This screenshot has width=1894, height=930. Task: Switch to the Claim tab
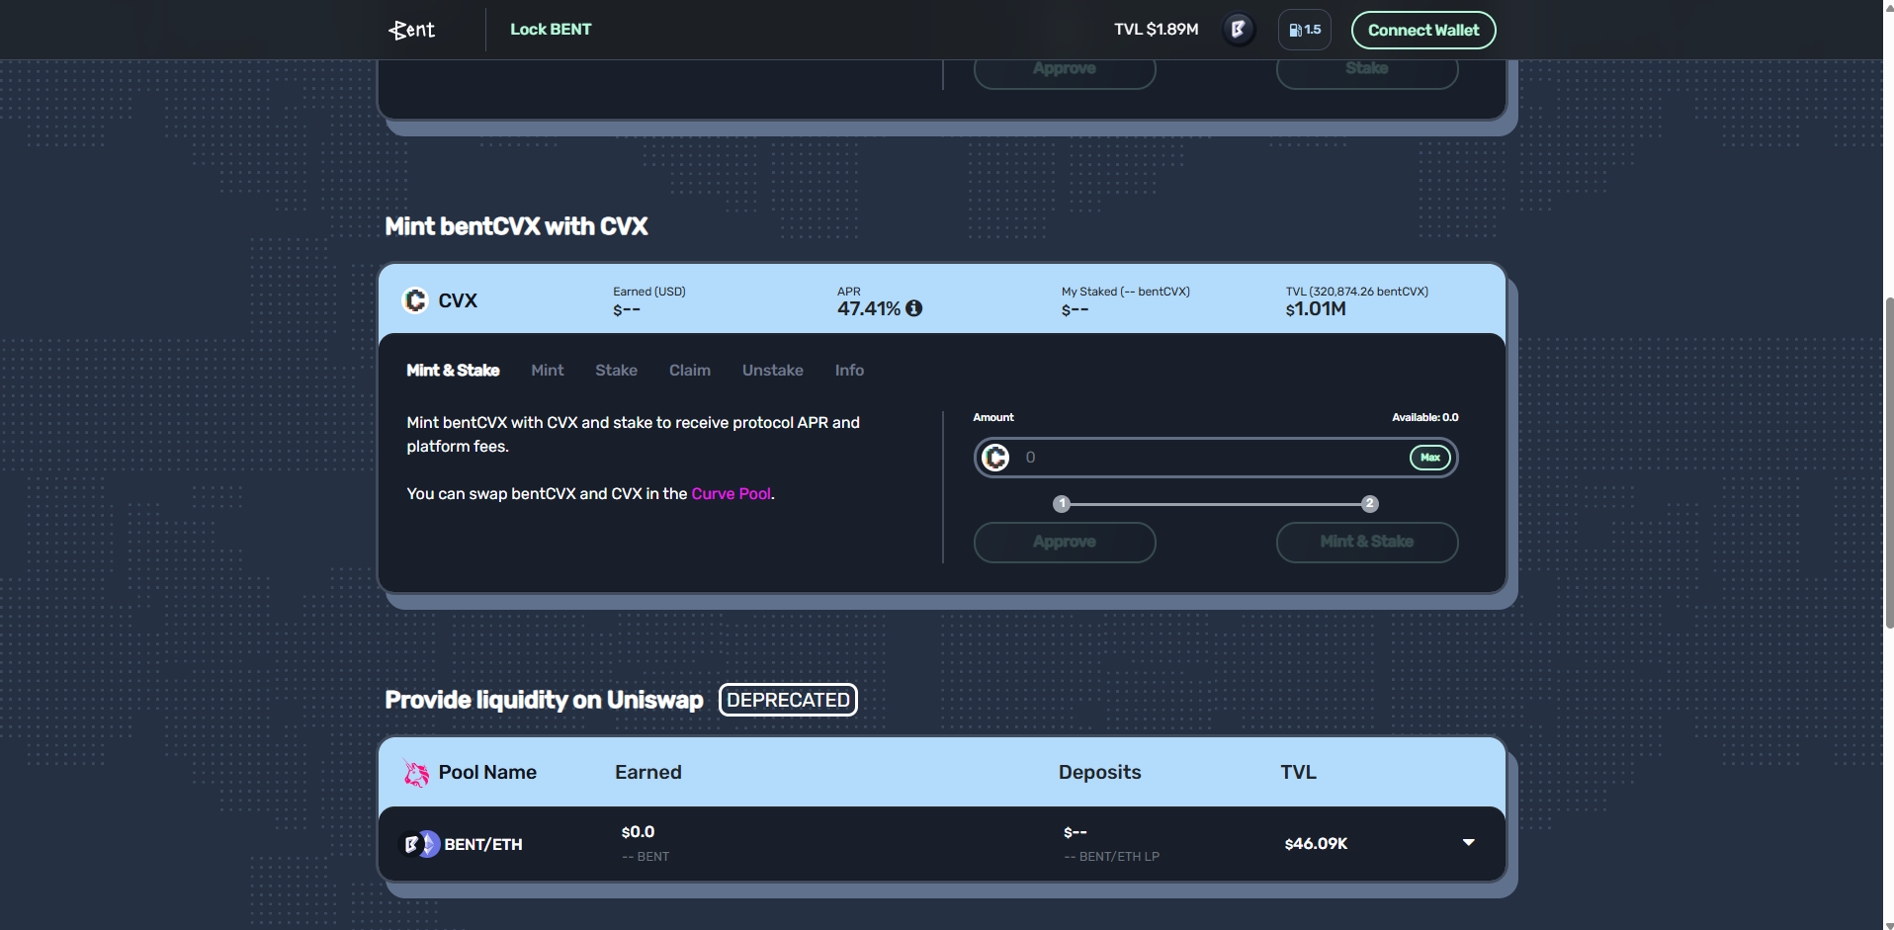tap(690, 371)
